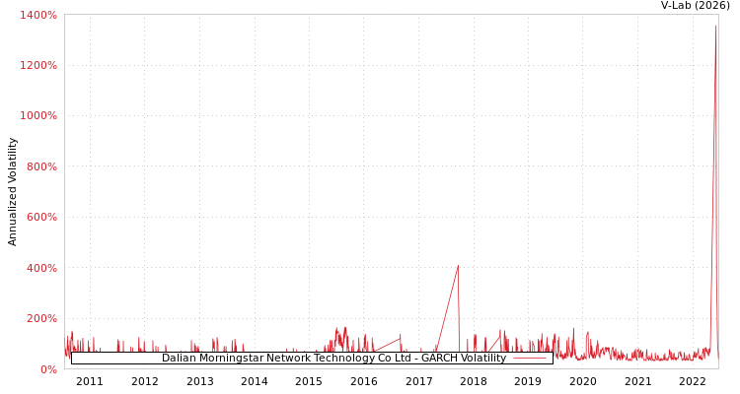
Task: Click the 2021 x-axis year label
Action: click(x=638, y=381)
